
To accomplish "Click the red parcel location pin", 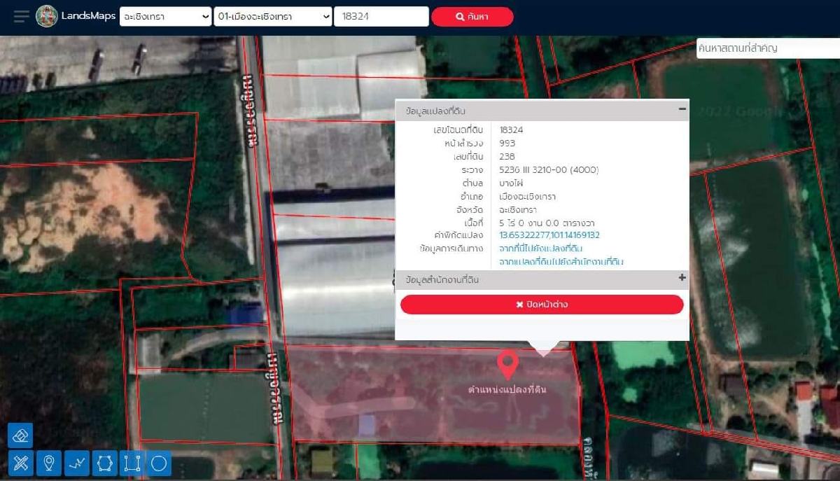I will click(x=507, y=364).
